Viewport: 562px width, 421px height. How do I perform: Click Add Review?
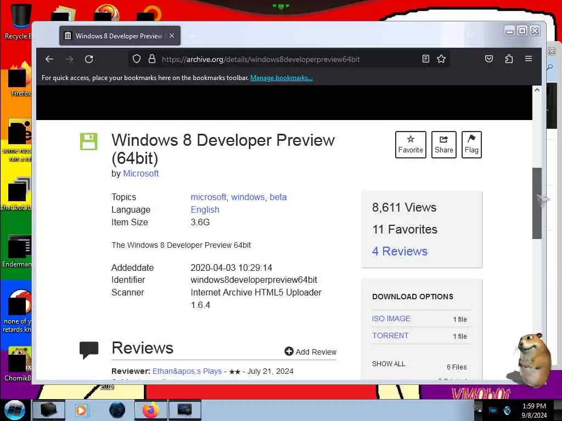tap(311, 351)
